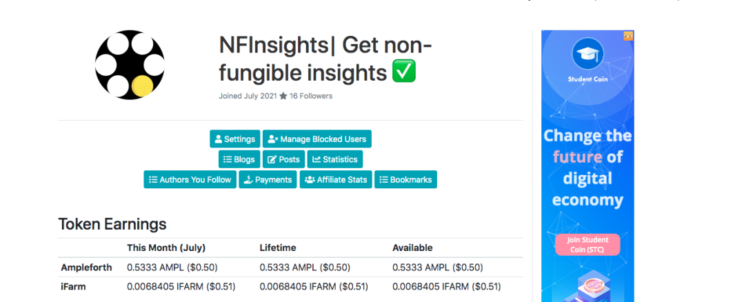Click the Available column header
742x302 pixels.
click(x=412, y=248)
